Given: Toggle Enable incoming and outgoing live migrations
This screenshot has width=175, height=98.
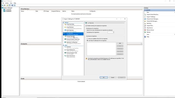Looking at the screenshot, I should pyautogui.click(x=86, y=26).
